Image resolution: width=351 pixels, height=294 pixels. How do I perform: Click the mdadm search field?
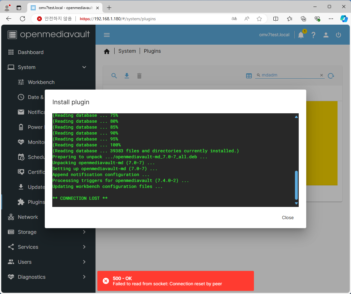point(290,75)
